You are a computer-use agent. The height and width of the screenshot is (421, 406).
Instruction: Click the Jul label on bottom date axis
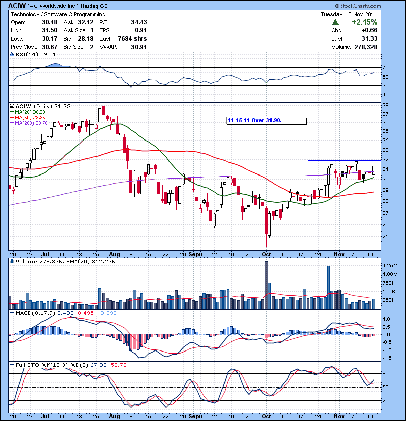(x=45, y=416)
